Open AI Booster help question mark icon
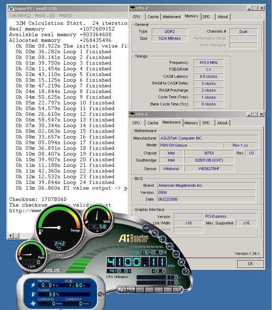 click(x=185, y=271)
